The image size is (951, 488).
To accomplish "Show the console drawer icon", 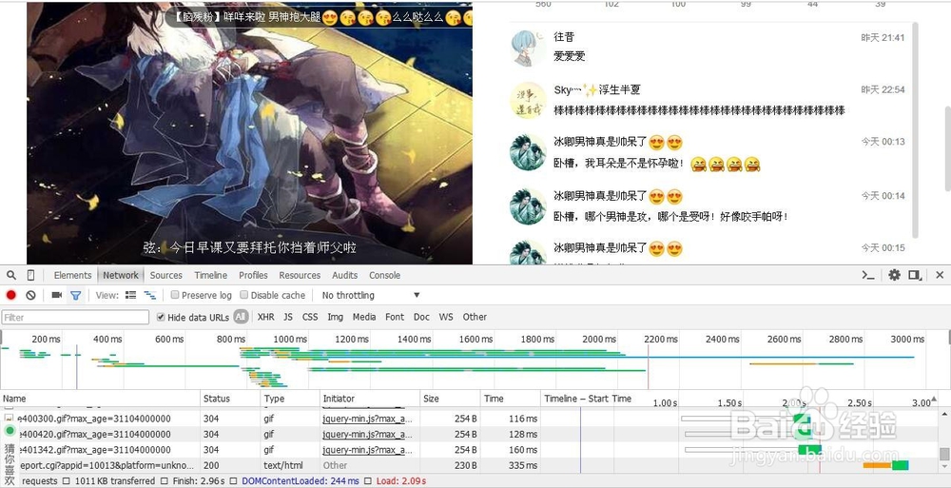I will (868, 275).
